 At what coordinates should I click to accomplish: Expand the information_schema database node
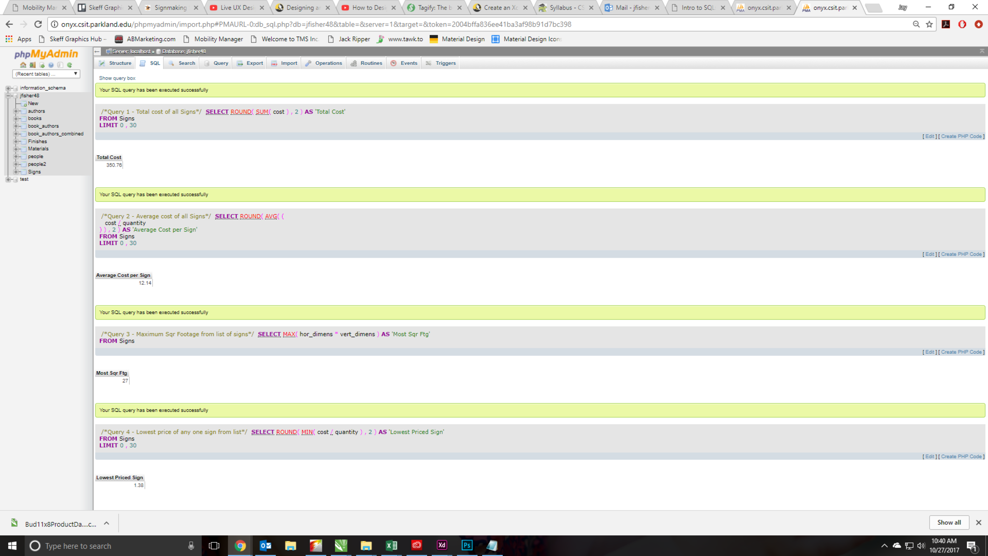(8, 88)
